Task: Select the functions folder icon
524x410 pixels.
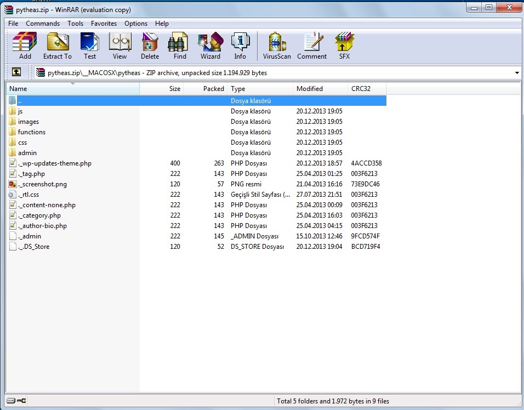Action: coord(13,132)
